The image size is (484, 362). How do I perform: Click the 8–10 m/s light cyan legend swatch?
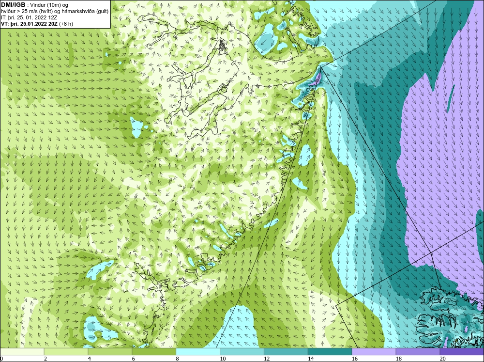click(x=198, y=352)
